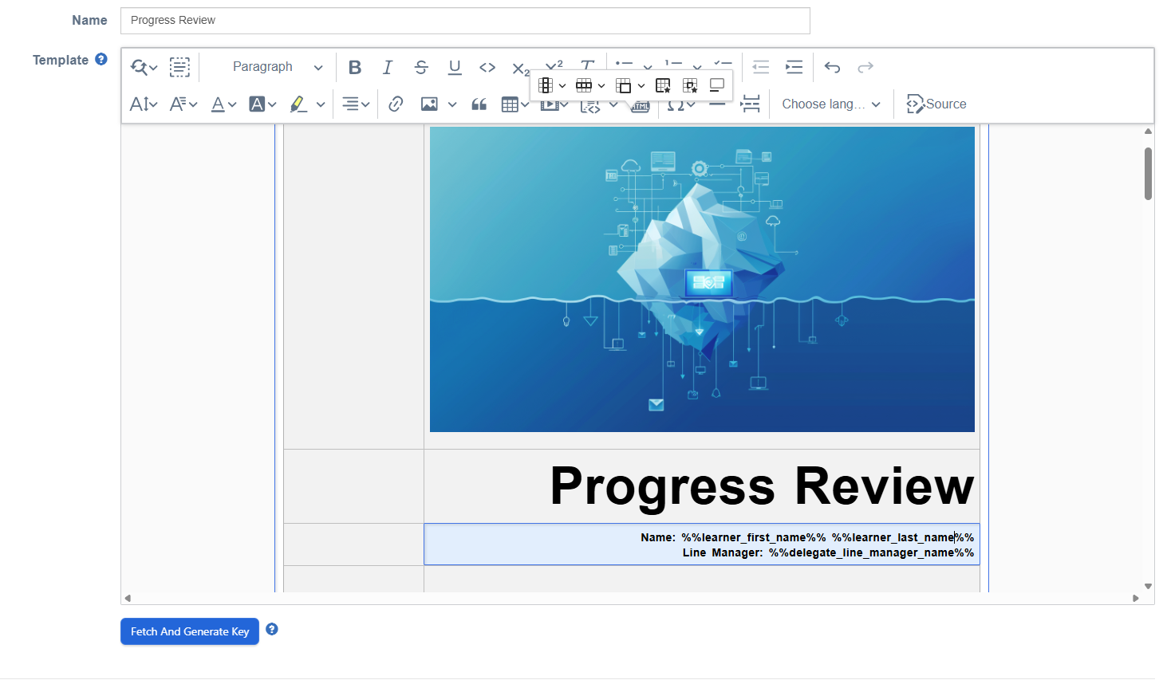Screen dimensions: 1167x680
Task: Open the Paragraph heading dropdown
Action: tap(277, 67)
